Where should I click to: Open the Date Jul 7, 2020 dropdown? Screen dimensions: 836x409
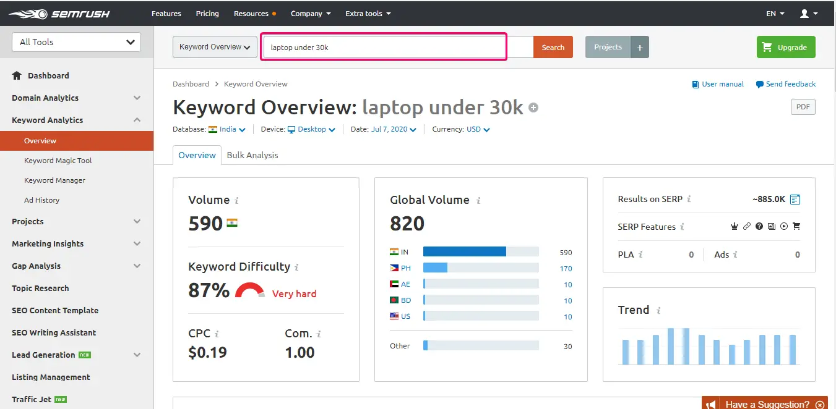(x=394, y=129)
